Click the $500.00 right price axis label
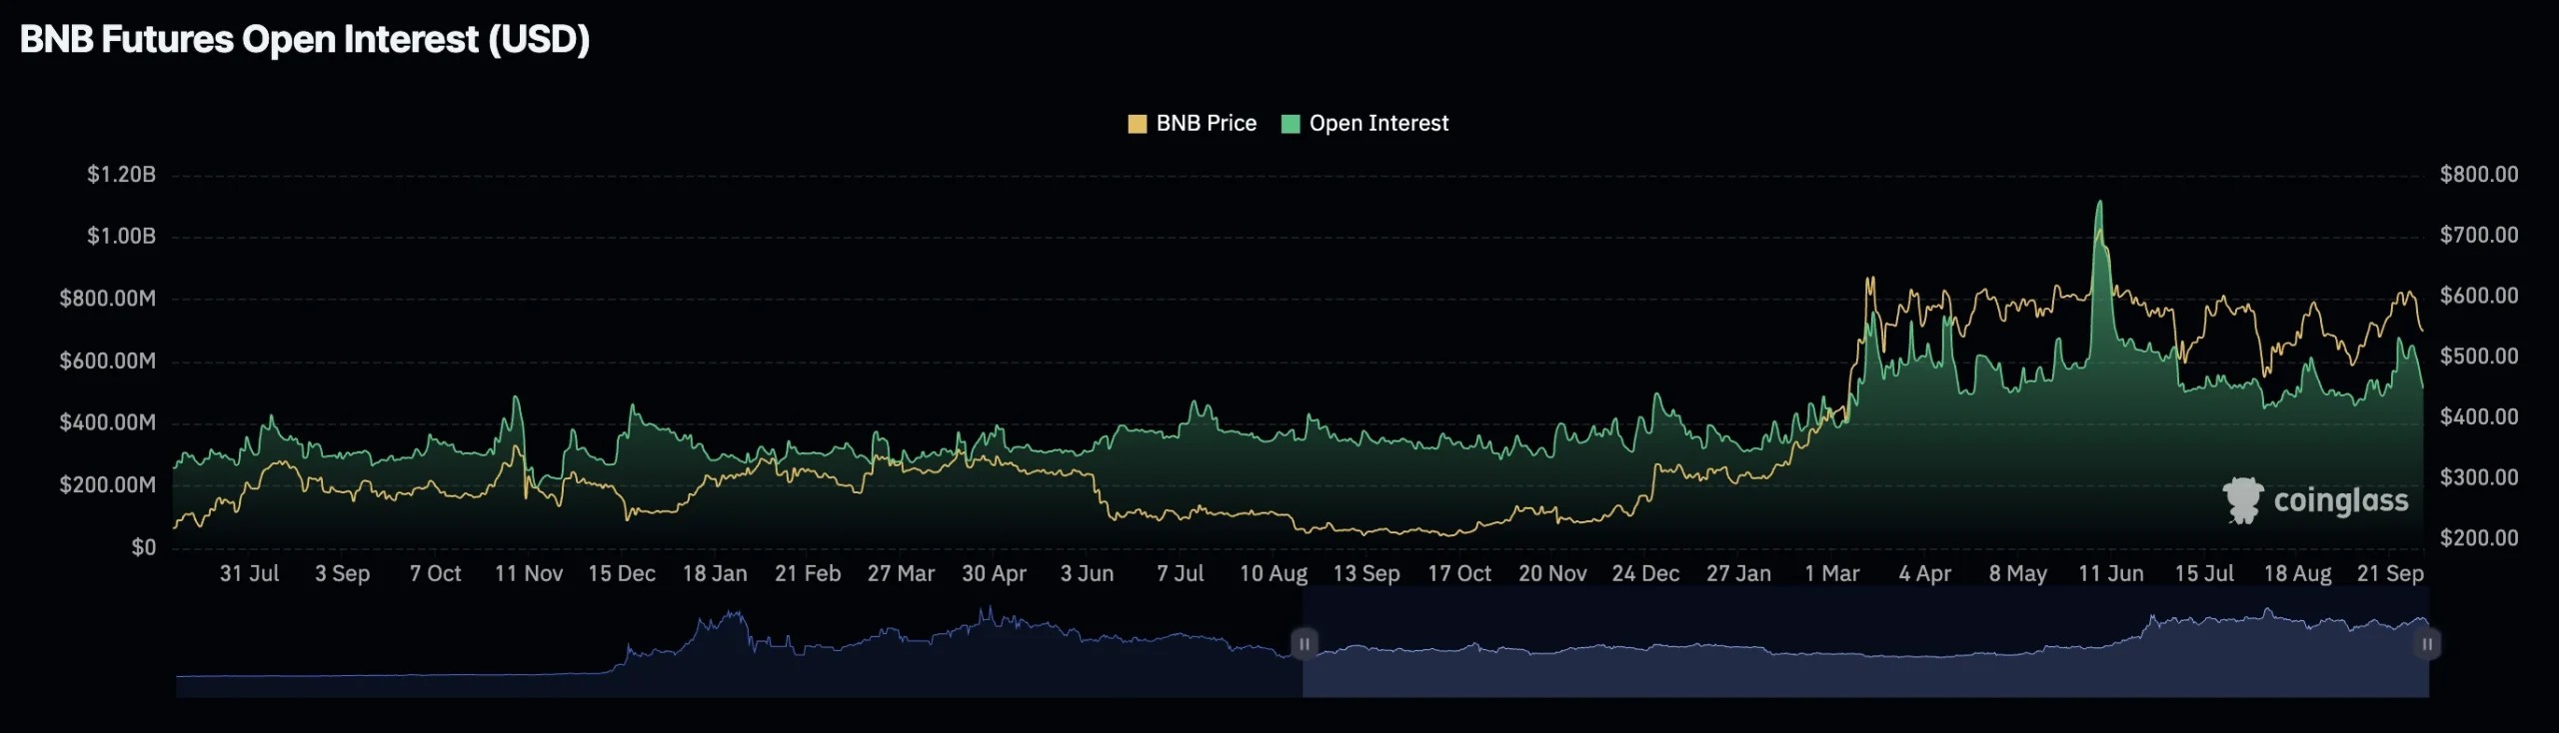The image size is (2559, 733). click(x=2479, y=357)
